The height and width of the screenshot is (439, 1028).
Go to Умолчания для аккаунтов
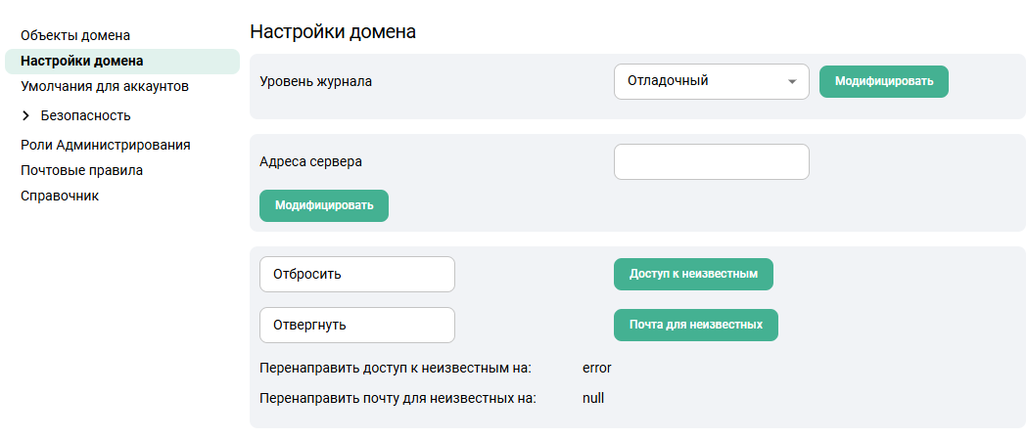104,87
